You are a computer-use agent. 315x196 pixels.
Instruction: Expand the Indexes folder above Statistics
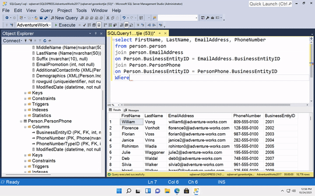point(25,110)
